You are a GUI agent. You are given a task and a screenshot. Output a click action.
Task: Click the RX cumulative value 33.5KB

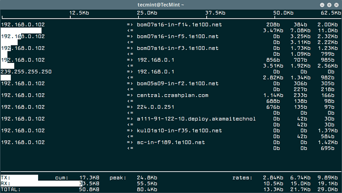tap(89, 184)
